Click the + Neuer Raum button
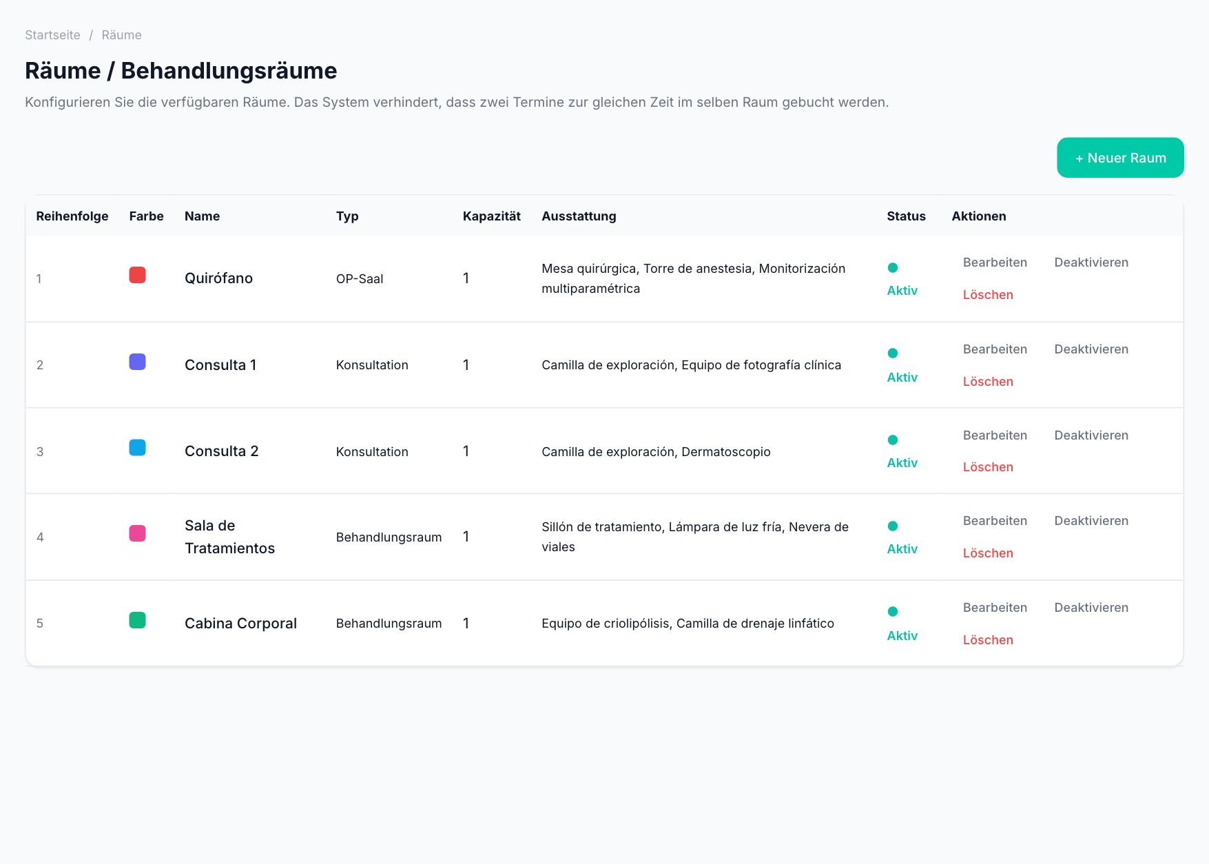1209x864 pixels. (1120, 158)
